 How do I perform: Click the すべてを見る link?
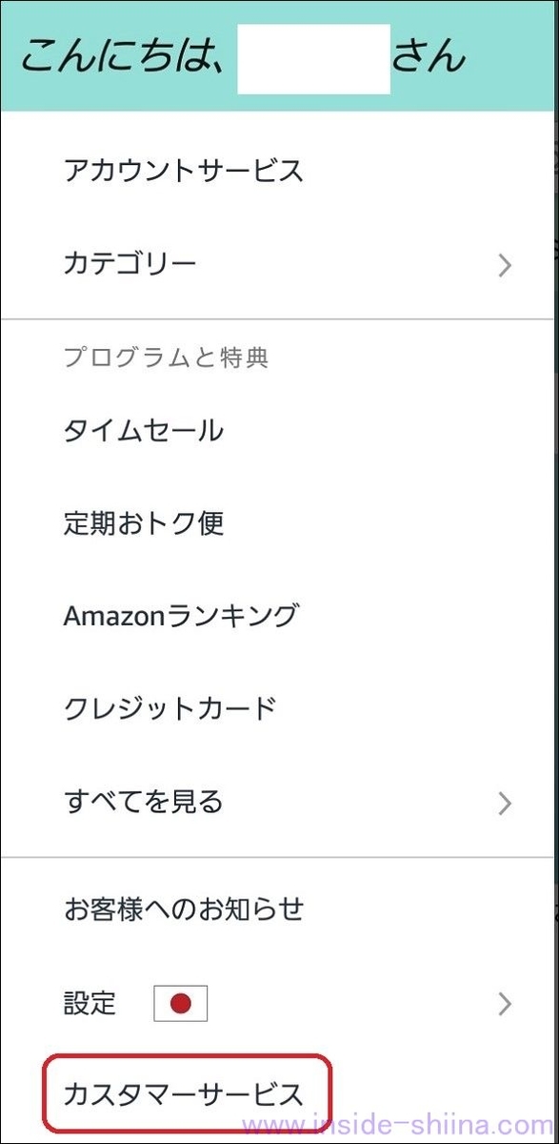click(x=143, y=804)
